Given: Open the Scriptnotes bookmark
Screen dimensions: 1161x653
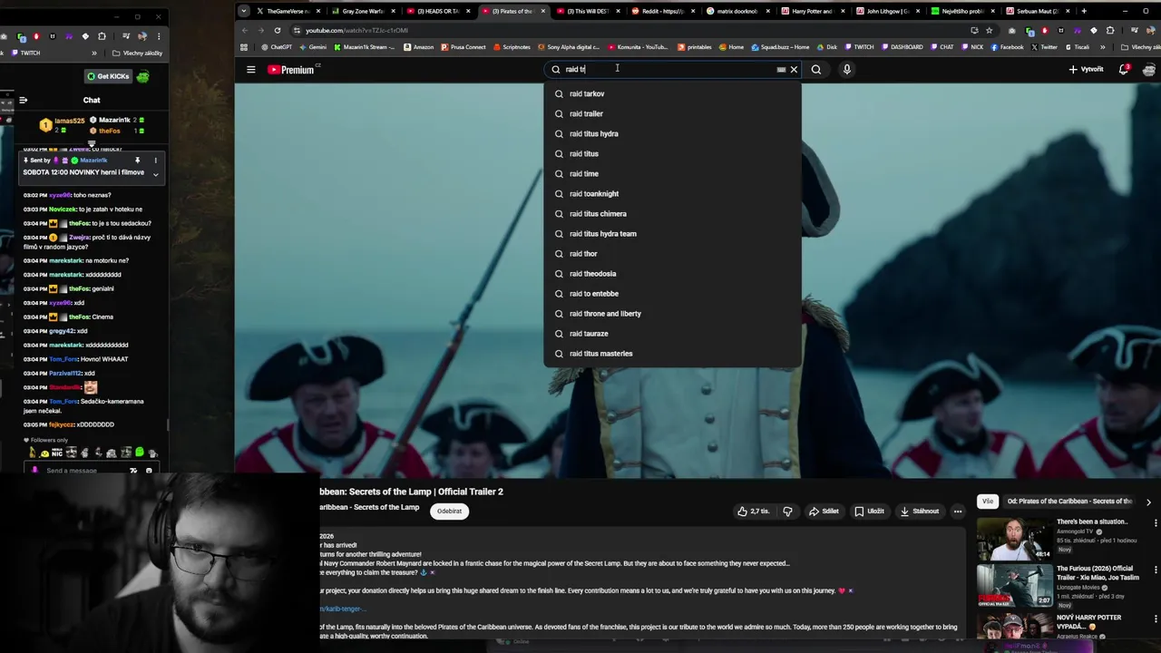Looking at the screenshot, I should [511, 47].
